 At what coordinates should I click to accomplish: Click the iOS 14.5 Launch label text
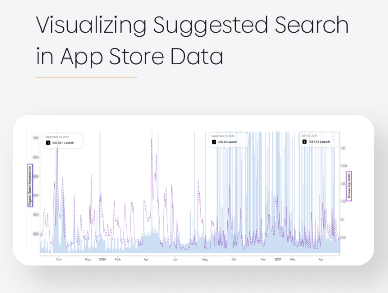point(319,142)
